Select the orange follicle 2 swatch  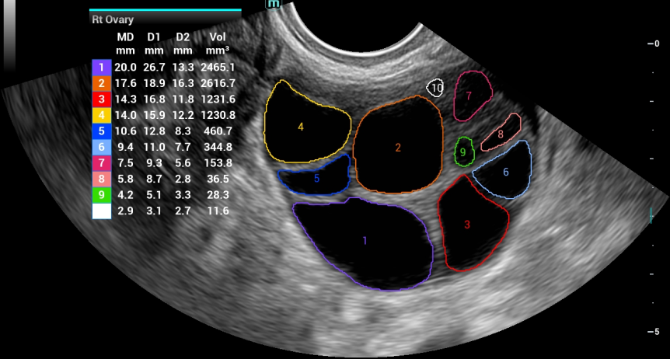(x=101, y=84)
